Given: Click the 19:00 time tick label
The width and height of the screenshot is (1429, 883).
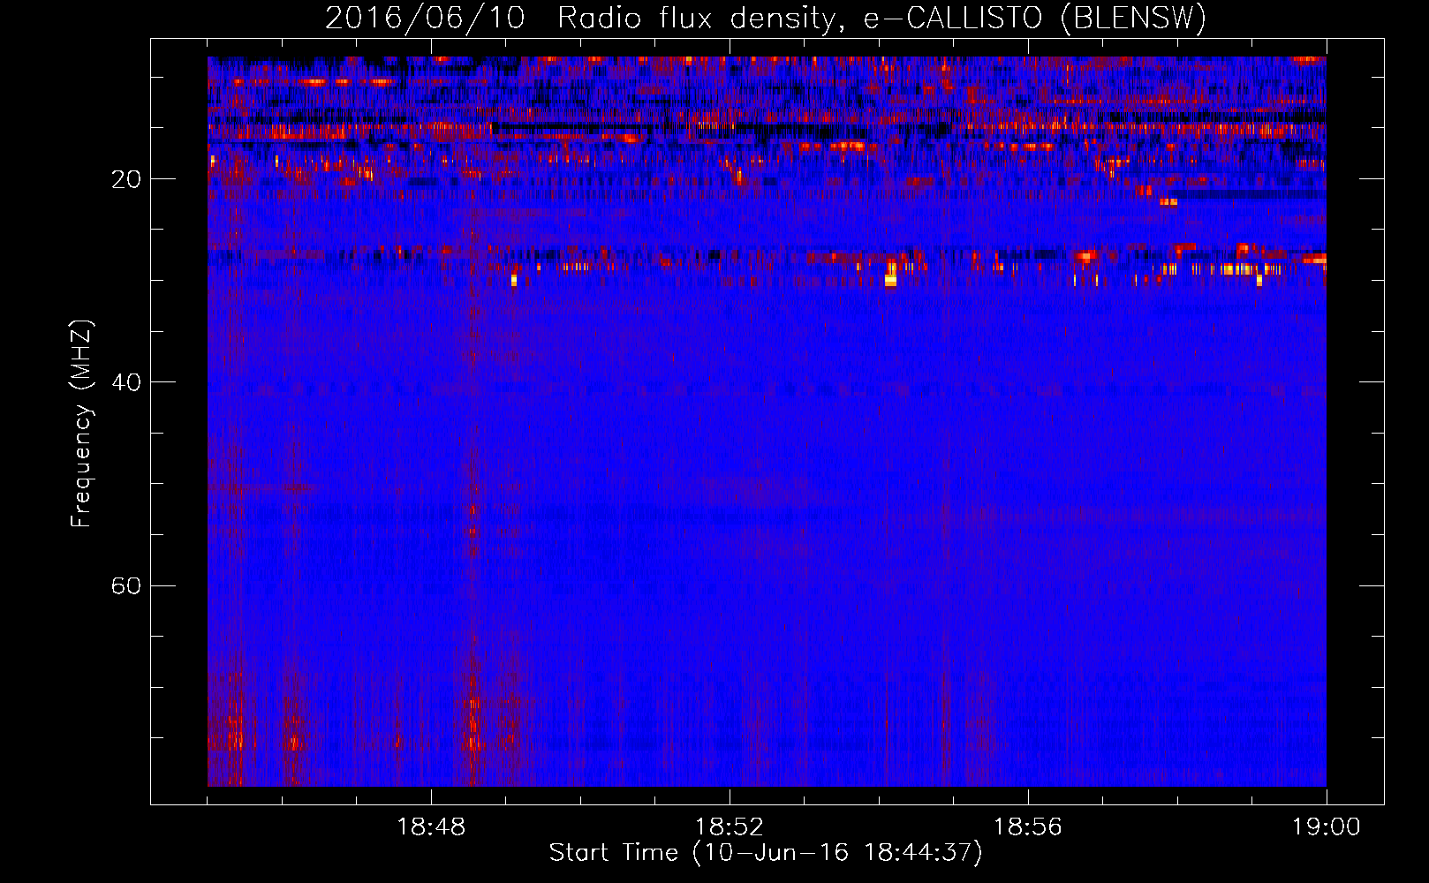Looking at the screenshot, I should click(1327, 827).
